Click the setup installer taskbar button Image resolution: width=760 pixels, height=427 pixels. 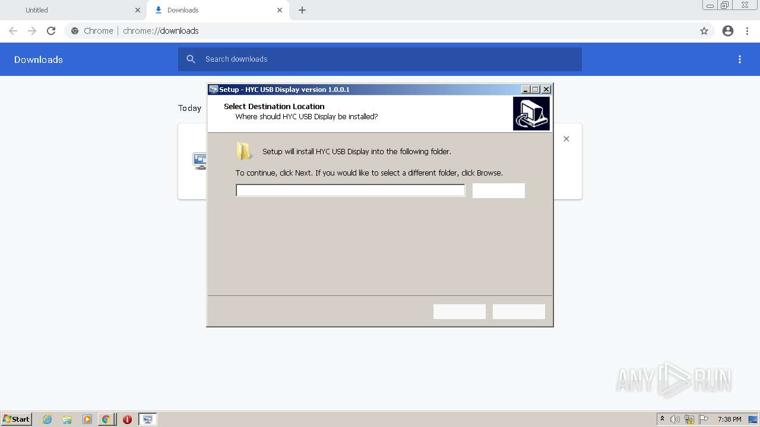click(x=148, y=419)
